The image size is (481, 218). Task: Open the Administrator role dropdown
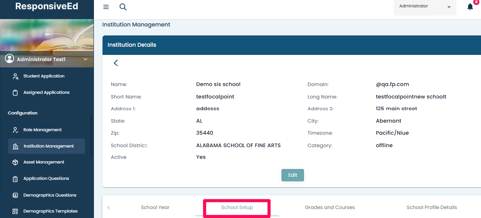pos(425,7)
